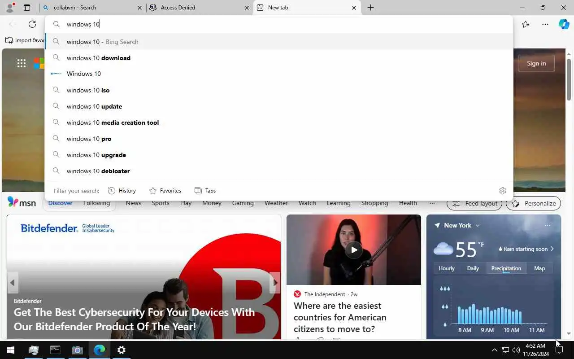The image size is (574, 359).
Task: Show hidden system tray icons
Action: (x=494, y=350)
